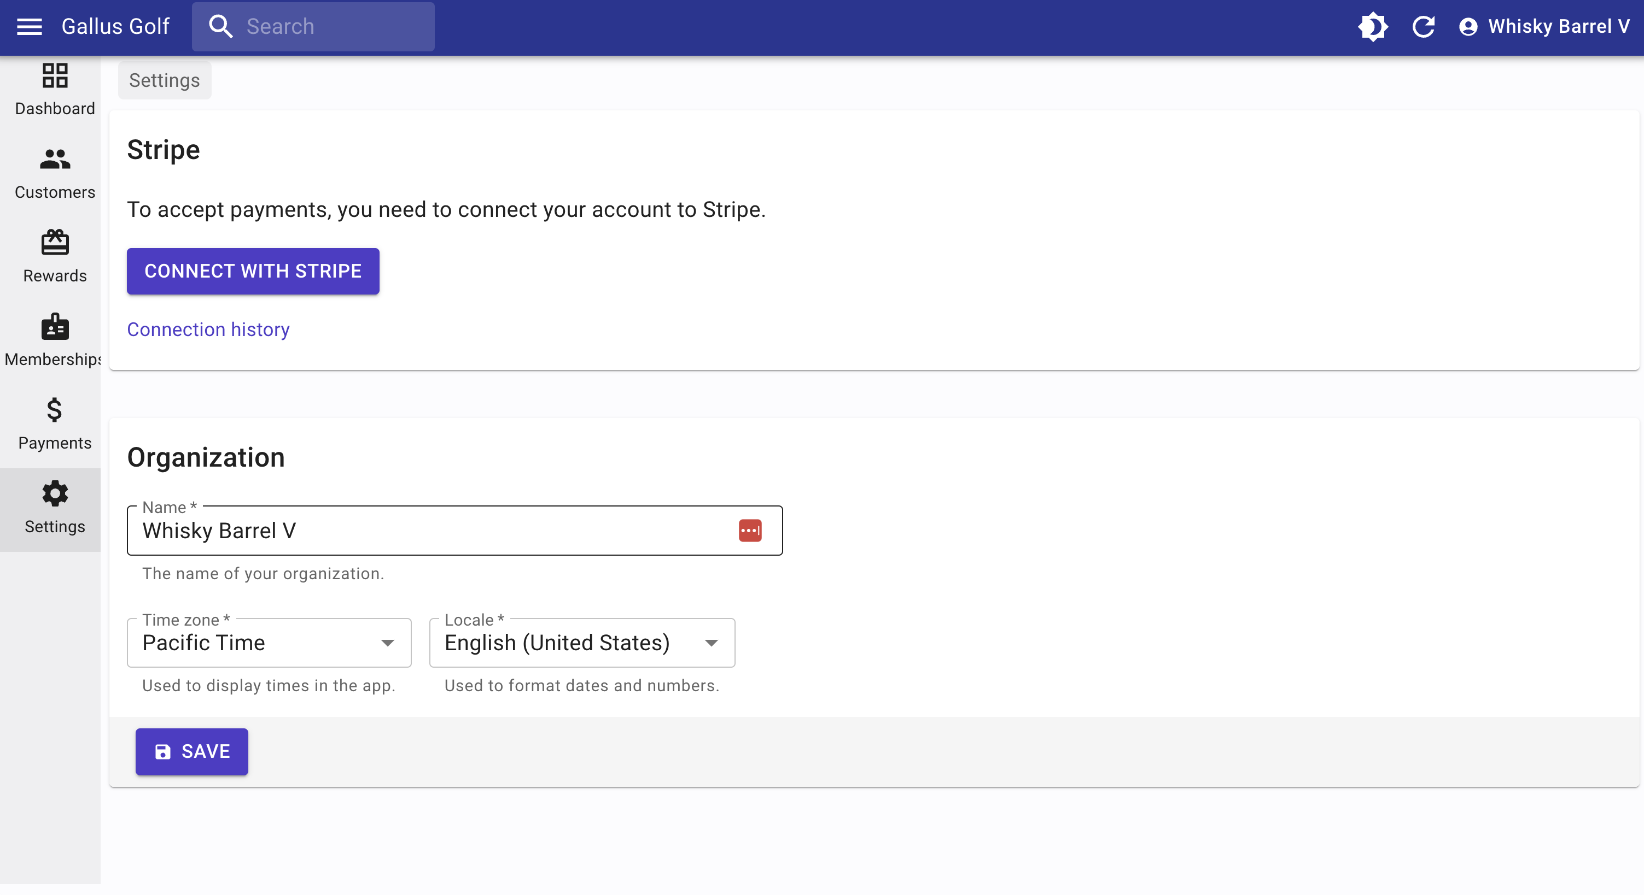Open the Time zone dropdown
Viewport: 1644px width, 895px height.
click(x=269, y=643)
